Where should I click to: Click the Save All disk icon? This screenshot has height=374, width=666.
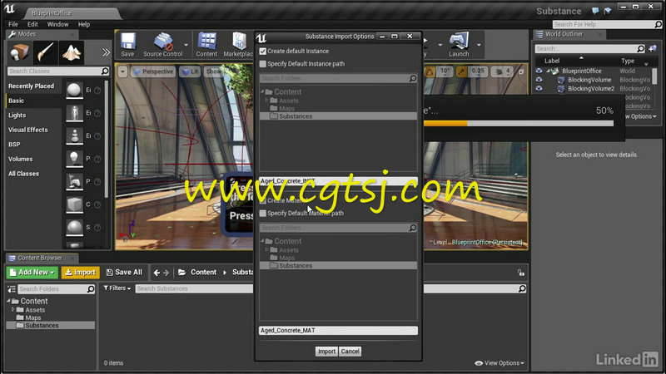click(x=110, y=273)
